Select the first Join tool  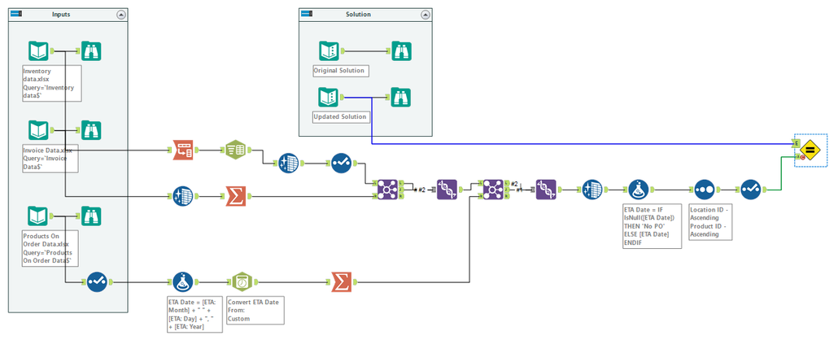point(388,190)
